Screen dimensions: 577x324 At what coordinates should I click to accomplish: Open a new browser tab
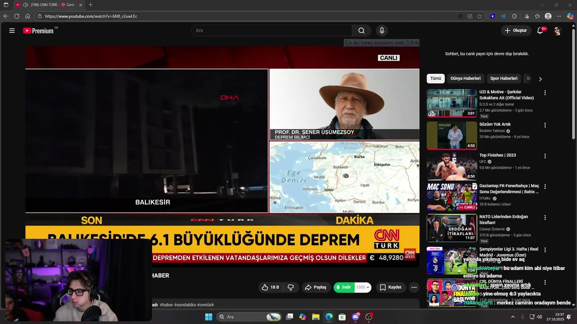[91, 4]
